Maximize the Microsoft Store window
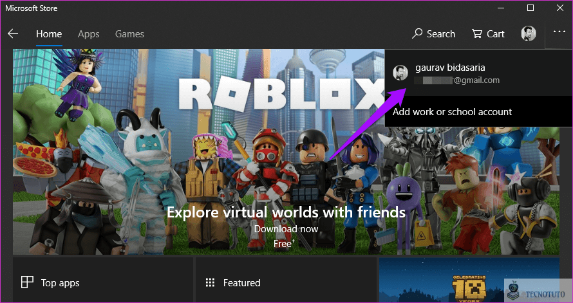Image resolution: width=573 pixels, height=303 pixels. (x=531, y=8)
